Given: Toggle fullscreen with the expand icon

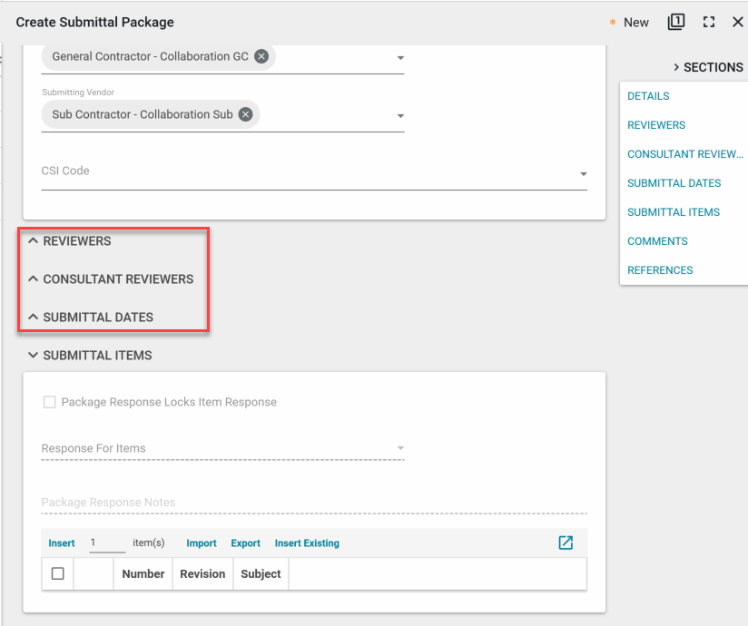Looking at the screenshot, I should [x=709, y=22].
